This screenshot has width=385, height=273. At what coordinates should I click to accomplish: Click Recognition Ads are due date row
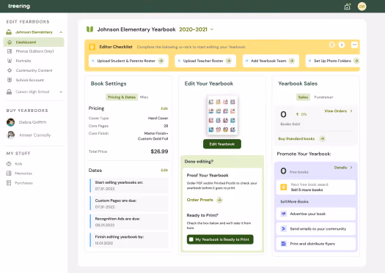[129, 222]
